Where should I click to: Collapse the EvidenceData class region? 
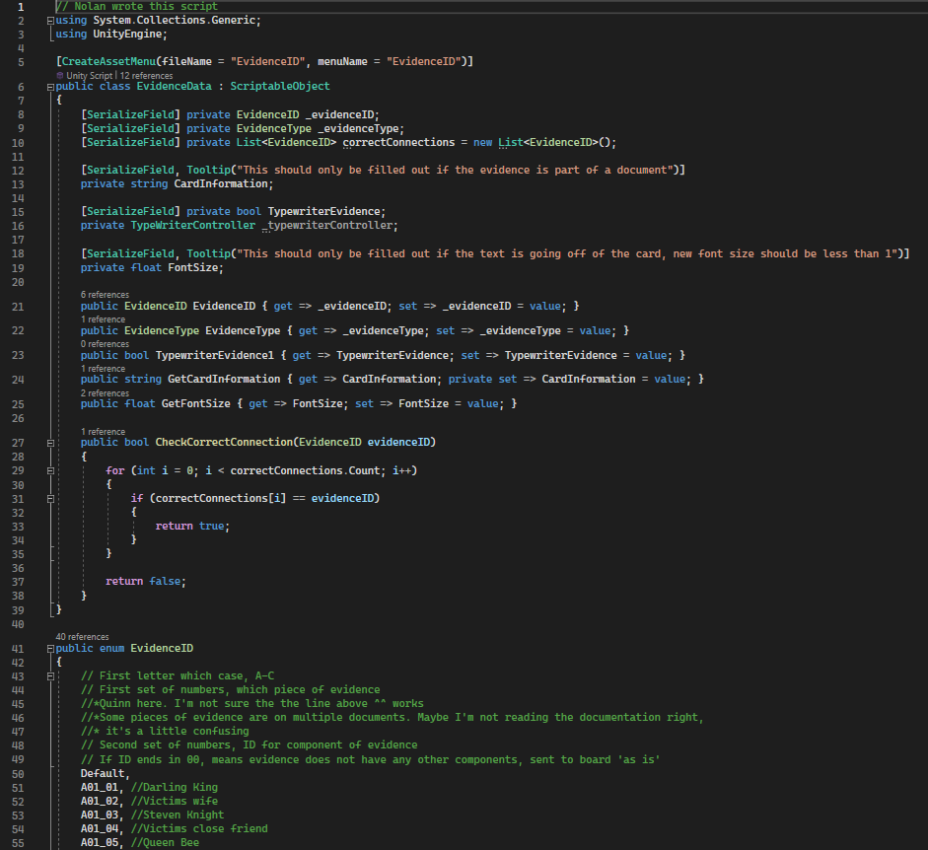[x=50, y=87]
